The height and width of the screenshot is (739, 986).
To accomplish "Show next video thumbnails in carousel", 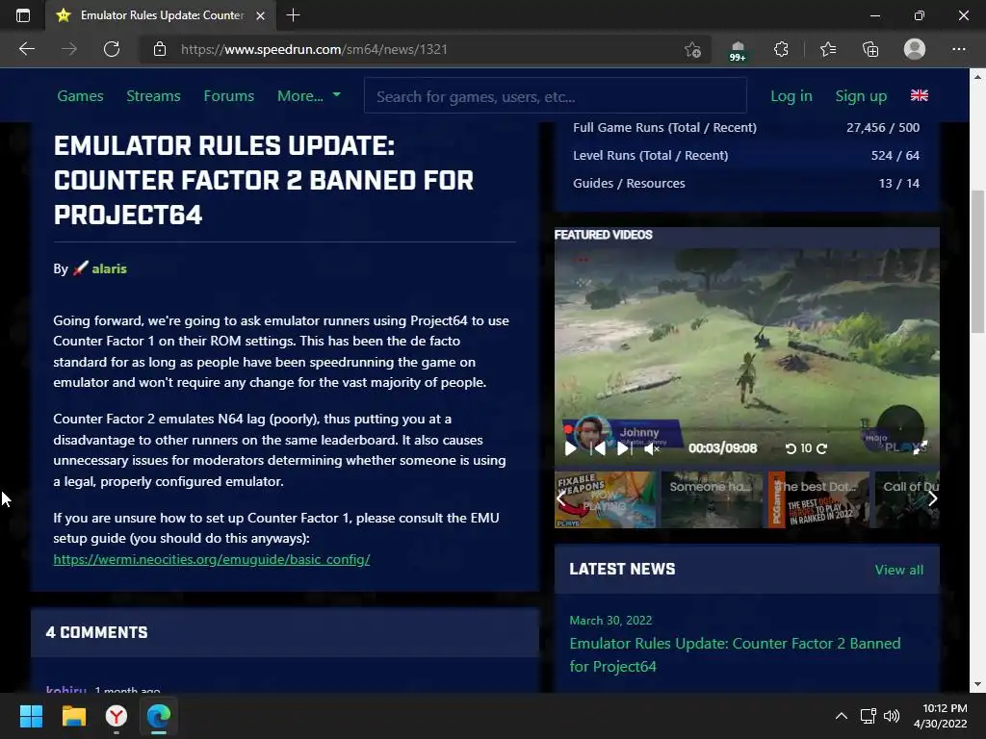I will tap(932, 499).
